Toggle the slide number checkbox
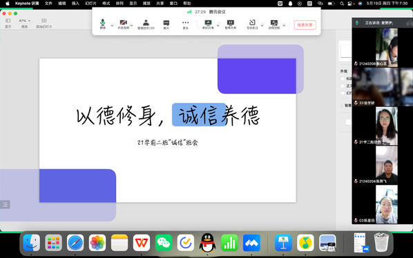Screen dimensions: 413x258 (x=343, y=93)
